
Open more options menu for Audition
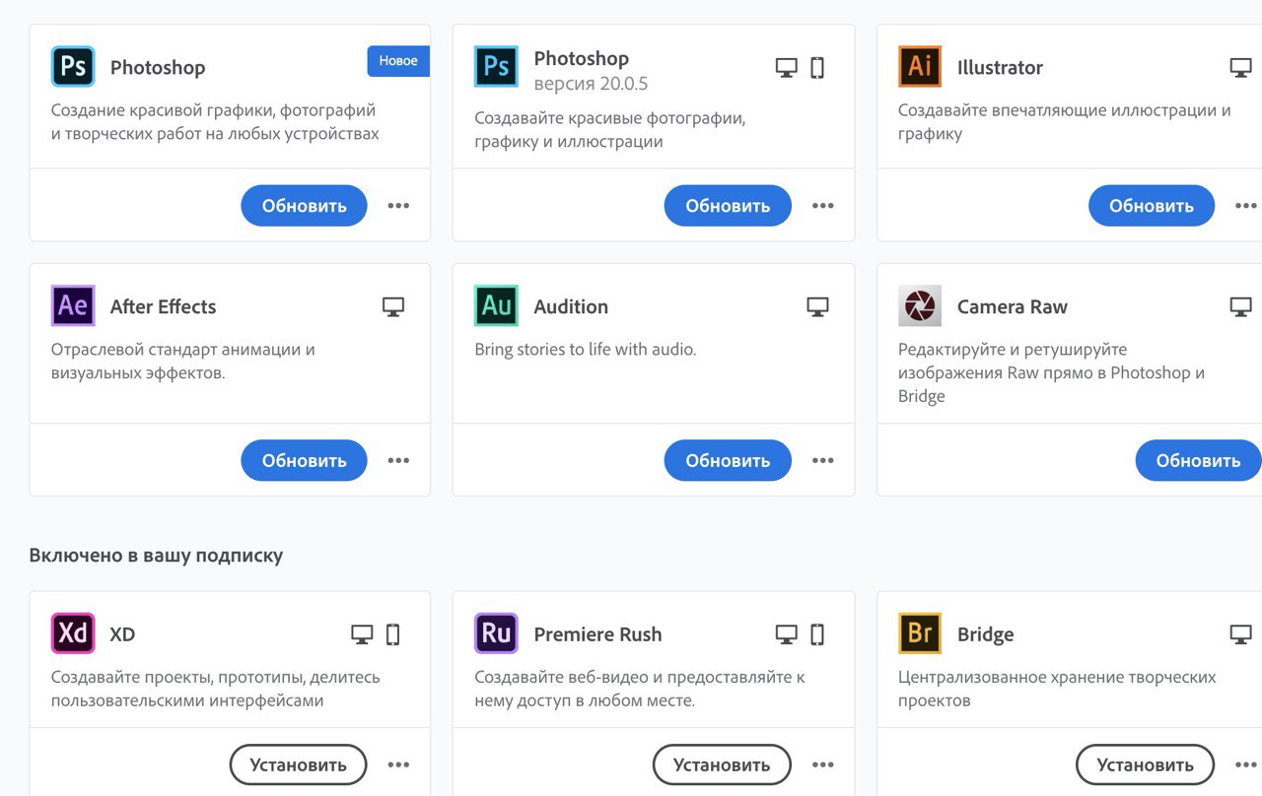[x=822, y=460]
